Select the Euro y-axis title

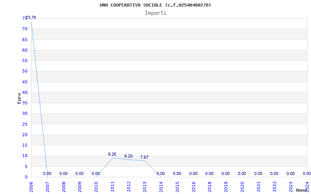click(x=19, y=98)
